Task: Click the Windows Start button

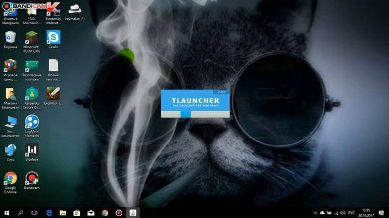Action: click(x=7, y=213)
